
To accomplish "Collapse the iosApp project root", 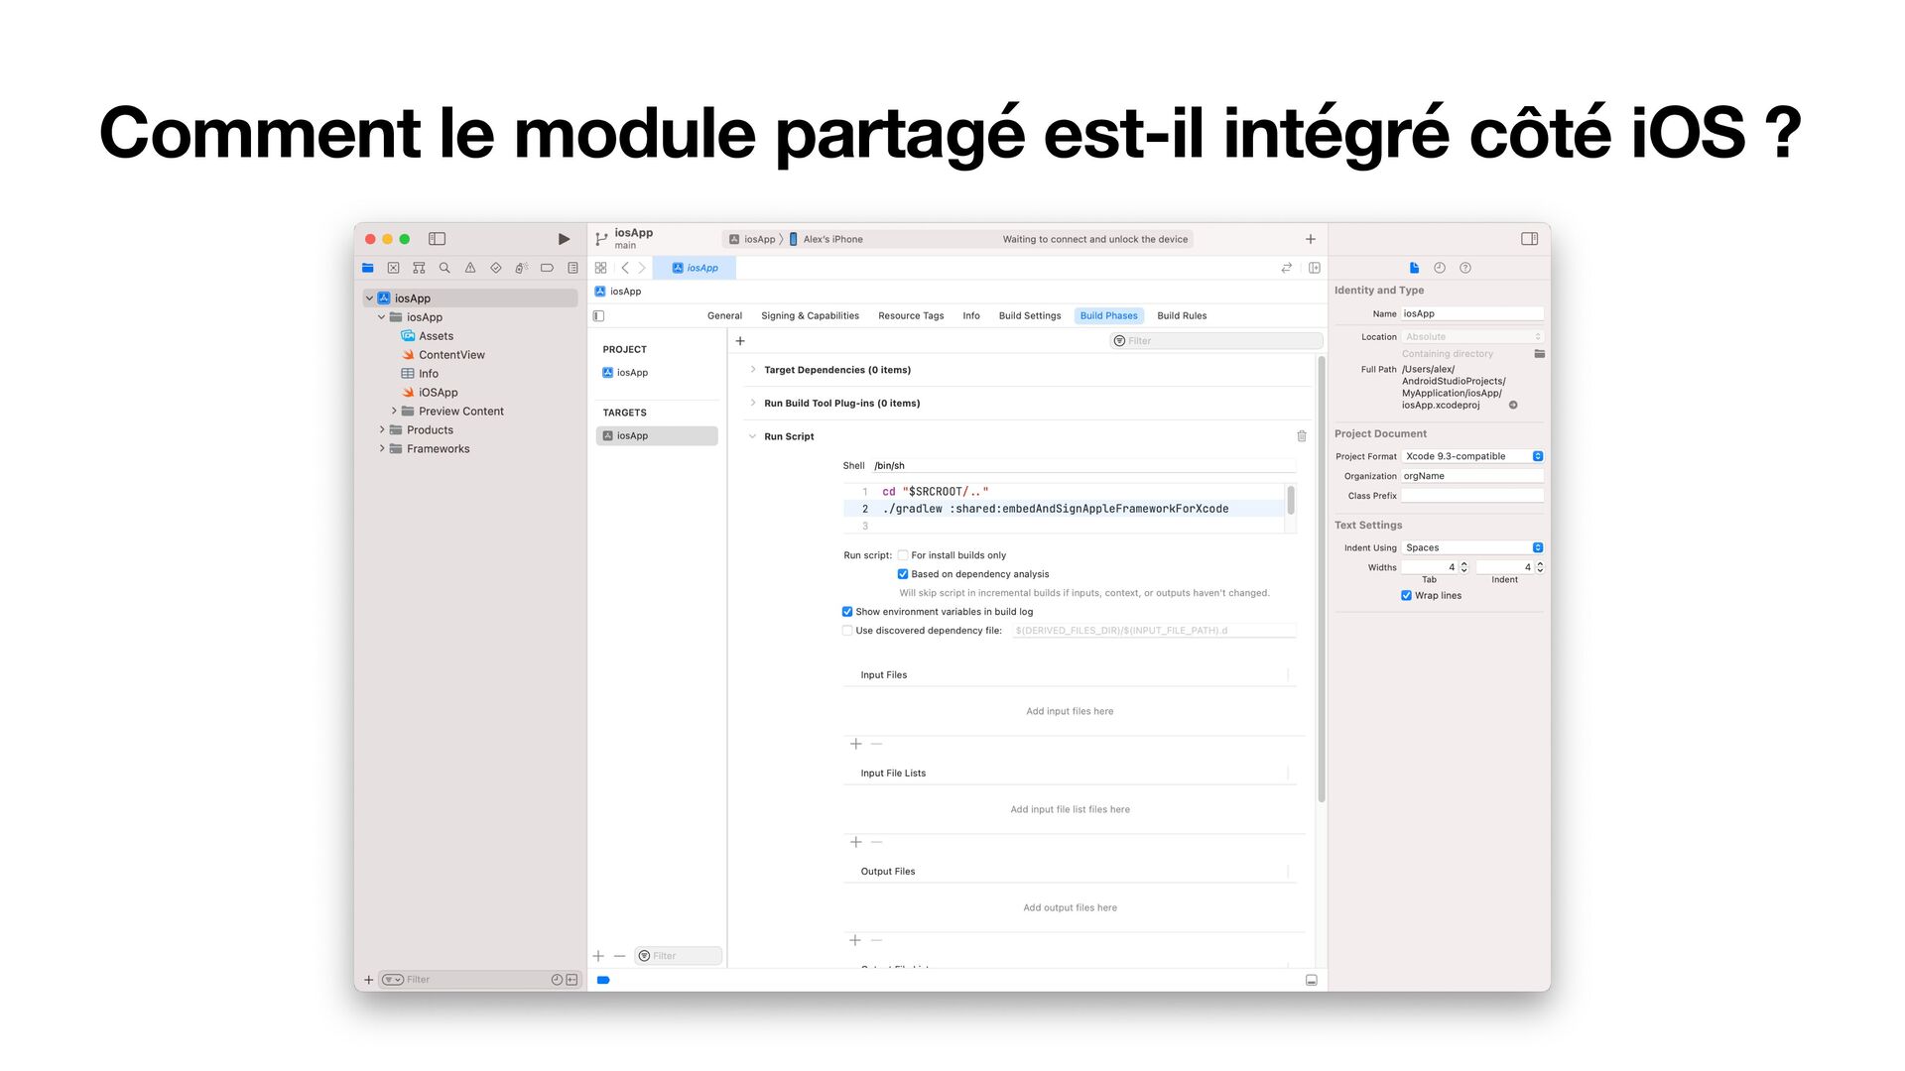I will click(x=369, y=298).
